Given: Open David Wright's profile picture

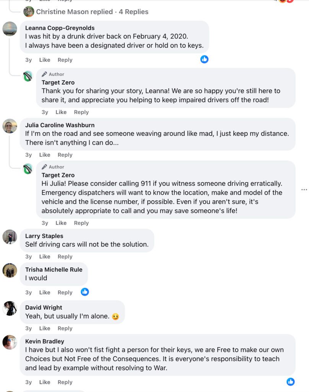Looking at the screenshot, I should [x=10, y=308].
